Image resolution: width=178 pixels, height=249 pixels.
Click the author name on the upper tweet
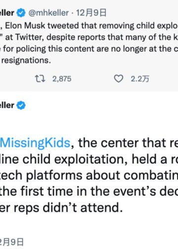tap(7, 13)
